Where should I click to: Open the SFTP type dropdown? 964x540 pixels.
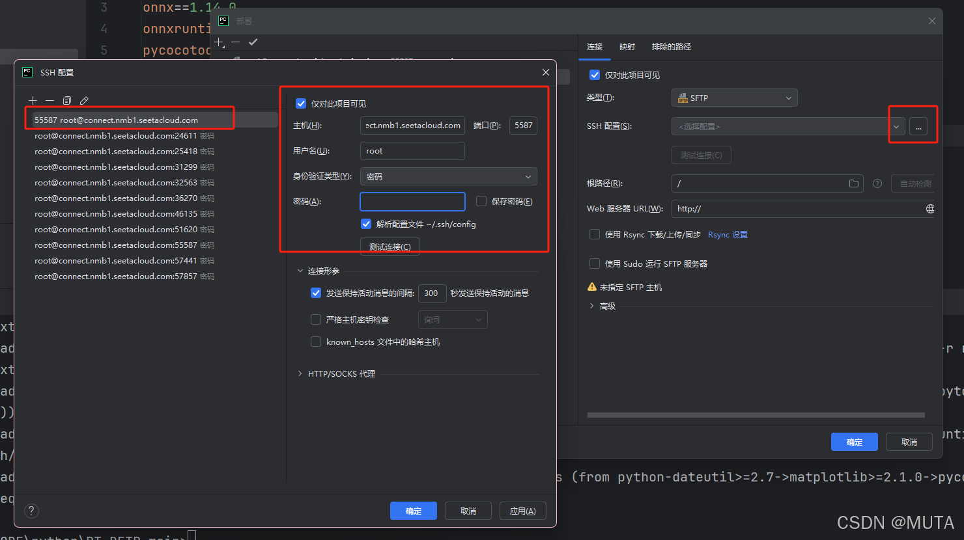tap(734, 98)
